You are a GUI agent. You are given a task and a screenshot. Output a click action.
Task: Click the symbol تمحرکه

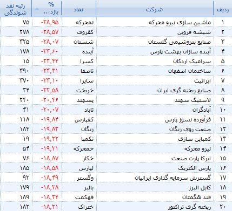[84, 22]
